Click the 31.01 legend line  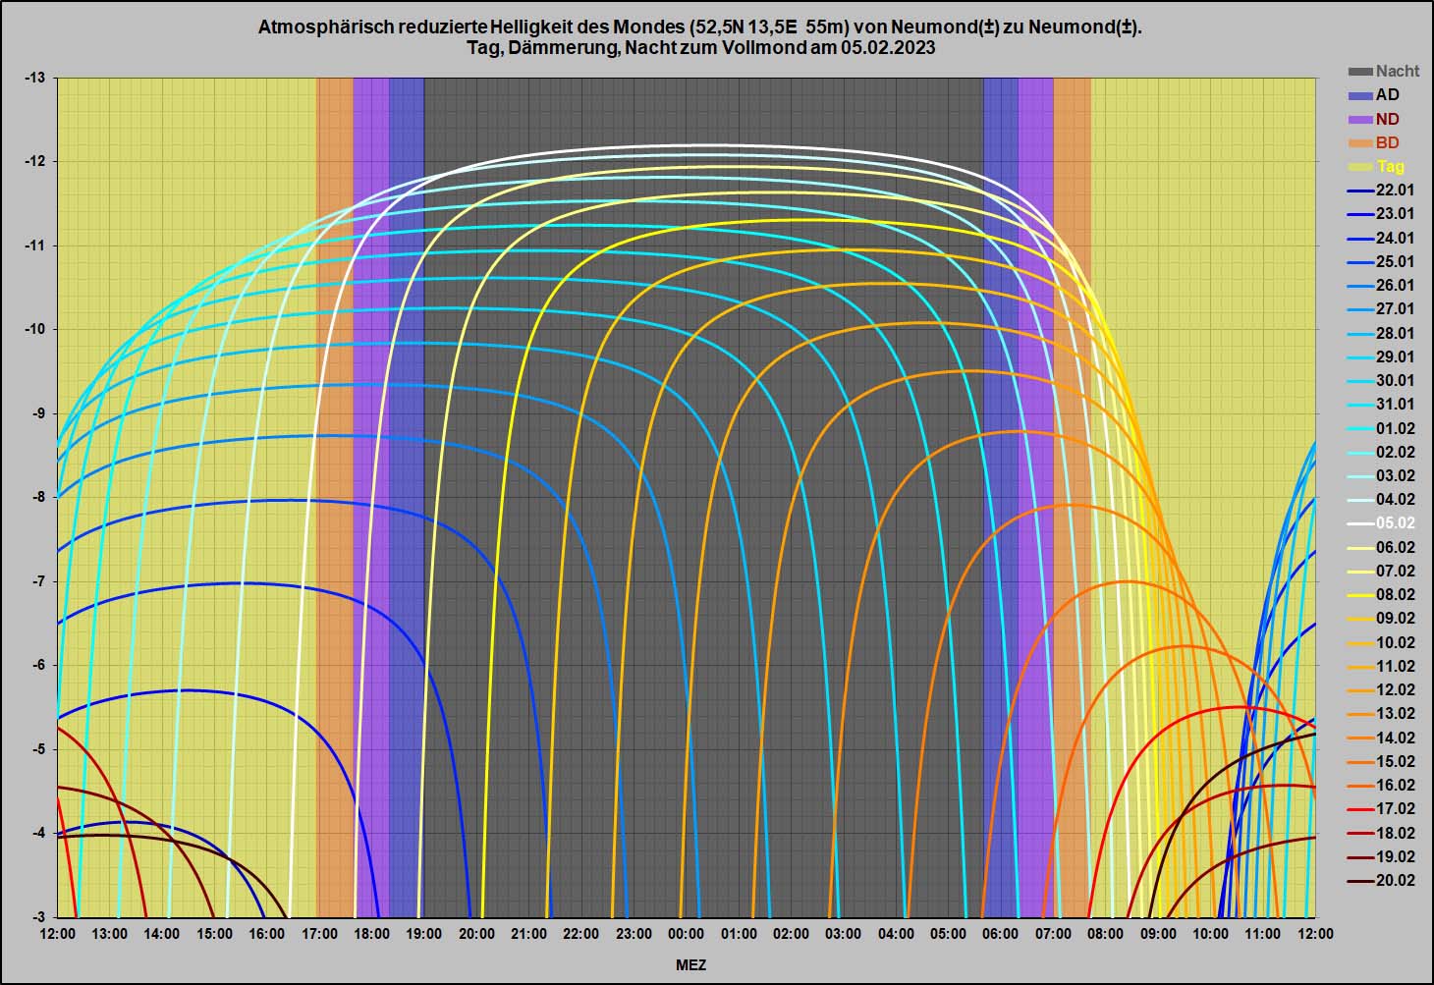pos(1360,405)
